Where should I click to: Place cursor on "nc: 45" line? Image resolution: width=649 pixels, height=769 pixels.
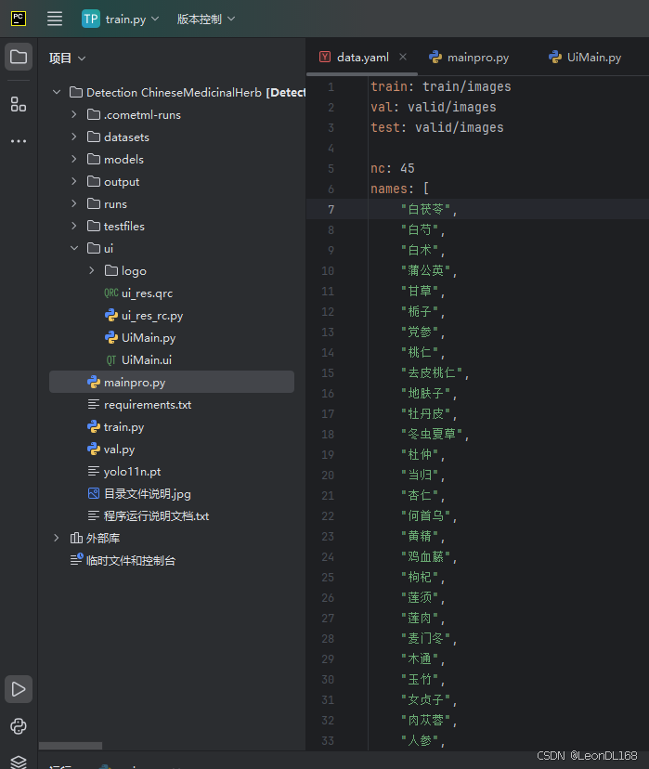[392, 168]
